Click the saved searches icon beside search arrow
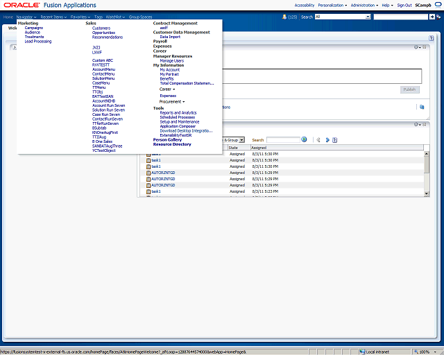This screenshot has width=444, height=355. coord(438,17)
